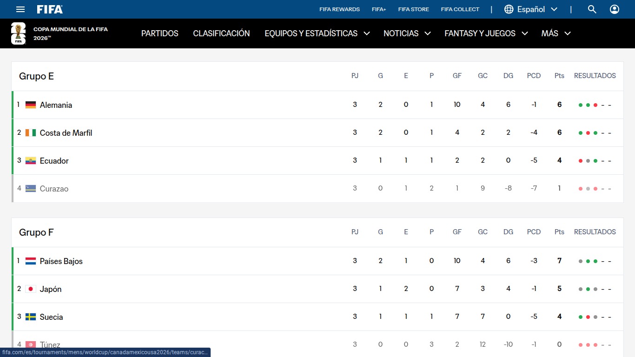Open the search magnifier icon

(592, 9)
